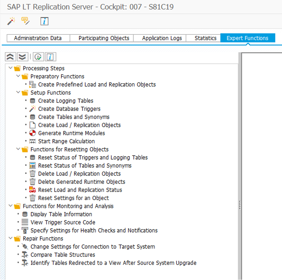The height and width of the screenshot is (280, 282).
Task: Click the yellow comment edit toolbar icon
Action: click(25, 21)
